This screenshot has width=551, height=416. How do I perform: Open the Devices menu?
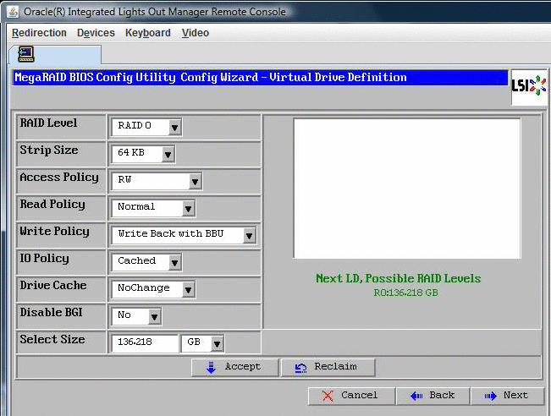(96, 33)
